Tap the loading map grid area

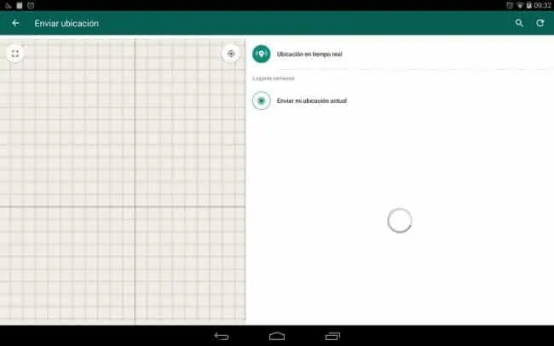(x=123, y=181)
